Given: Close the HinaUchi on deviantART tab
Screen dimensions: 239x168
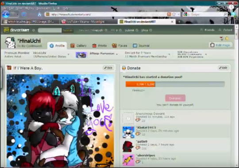Looking at the screenshot, I should [172, 22].
